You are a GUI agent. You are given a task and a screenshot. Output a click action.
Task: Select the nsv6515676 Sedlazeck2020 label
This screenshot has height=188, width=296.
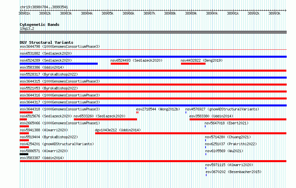point(46,116)
